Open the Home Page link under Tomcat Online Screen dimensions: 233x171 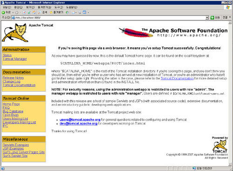11,104
